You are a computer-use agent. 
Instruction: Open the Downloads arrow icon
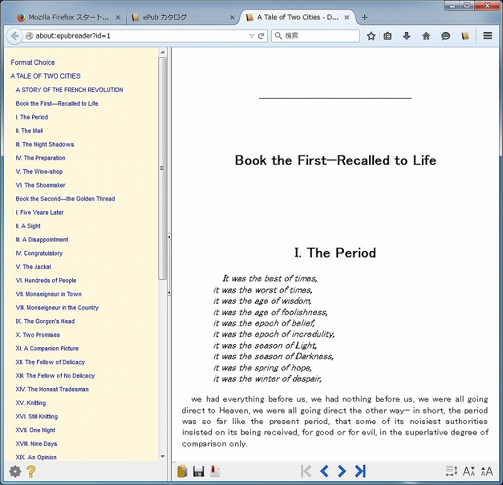coord(406,36)
